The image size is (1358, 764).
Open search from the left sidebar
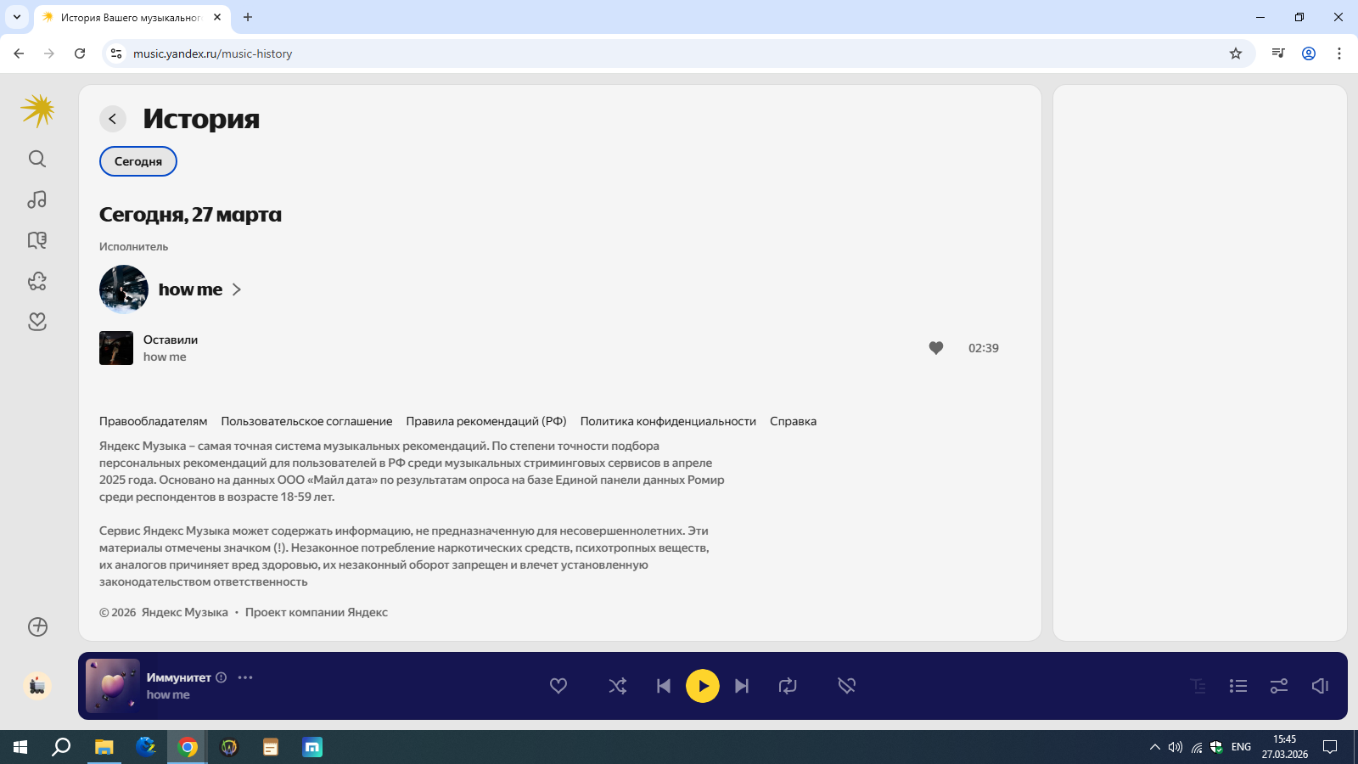point(37,159)
